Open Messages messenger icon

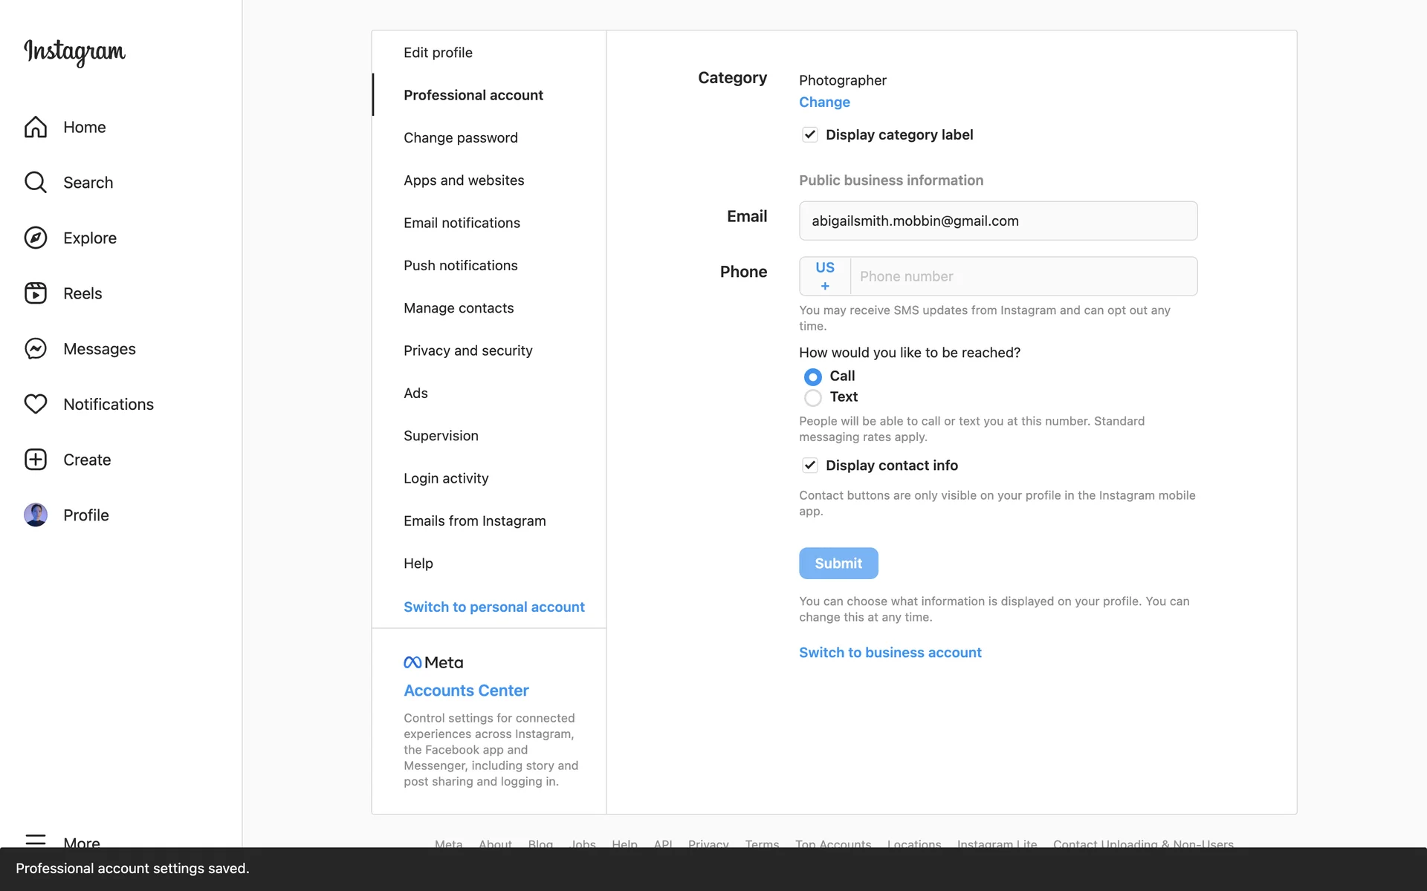coord(36,349)
